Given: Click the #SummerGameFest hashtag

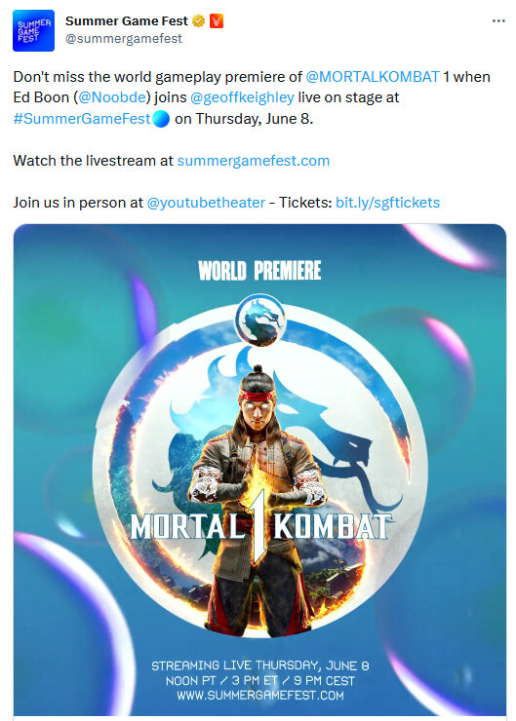Looking at the screenshot, I should [82, 119].
